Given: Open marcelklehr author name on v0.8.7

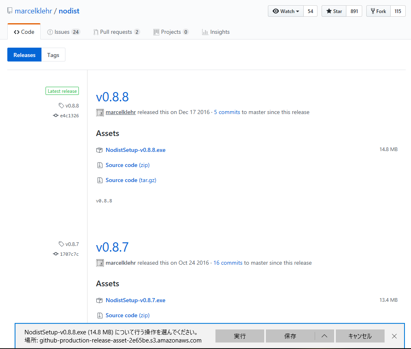Looking at the screenshot, I should coord(121,263).
